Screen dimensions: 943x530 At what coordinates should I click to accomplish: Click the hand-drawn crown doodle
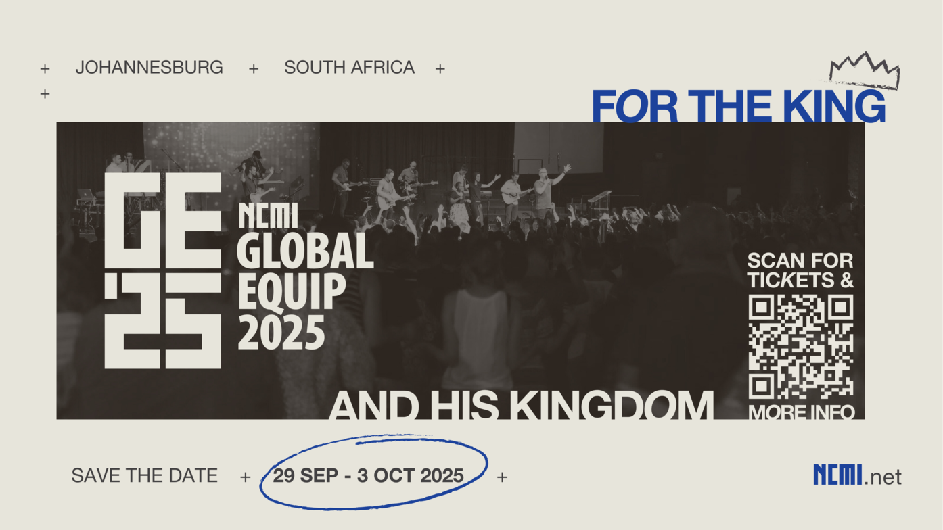pos(865,71)
